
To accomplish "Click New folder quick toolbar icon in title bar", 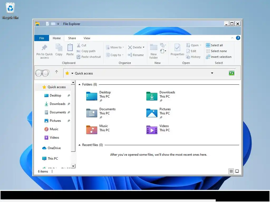I will point(53,24).
